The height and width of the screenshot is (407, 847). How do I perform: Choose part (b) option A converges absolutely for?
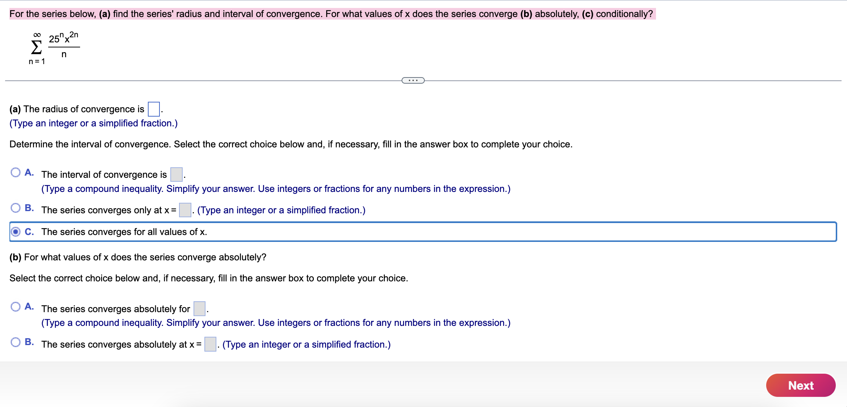16,307
